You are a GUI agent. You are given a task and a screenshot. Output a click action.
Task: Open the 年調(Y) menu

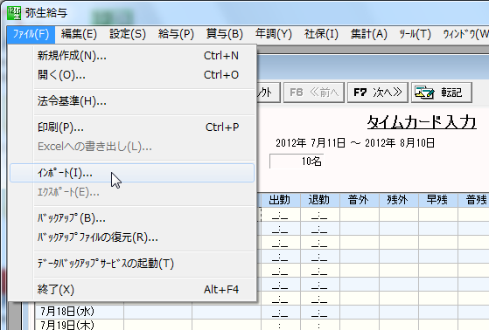coord(274,34)
